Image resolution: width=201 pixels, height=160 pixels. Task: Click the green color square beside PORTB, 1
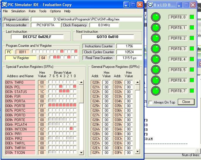(x=192, y=27)
